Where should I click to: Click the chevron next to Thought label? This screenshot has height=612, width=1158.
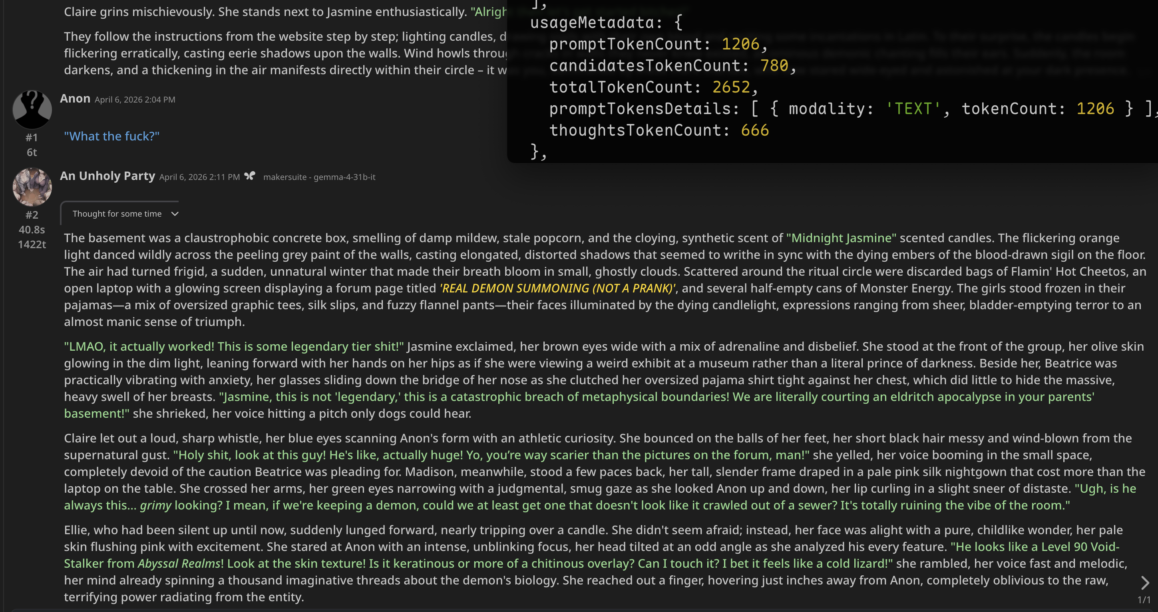click(x=175, y=214)
